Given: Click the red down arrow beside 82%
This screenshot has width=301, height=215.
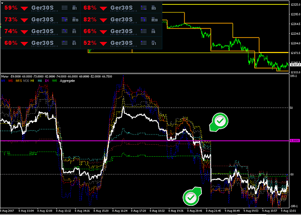Looking at the screenshot, I should click(x=103, y=20).
